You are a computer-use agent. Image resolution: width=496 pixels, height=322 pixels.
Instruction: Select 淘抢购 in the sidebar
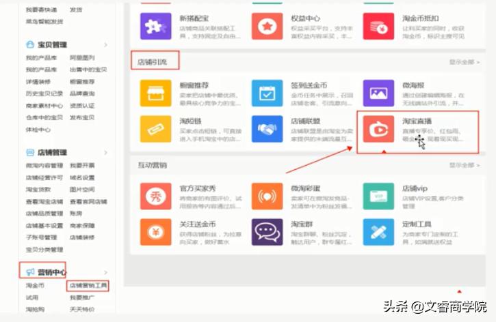(x=35, y=310)
